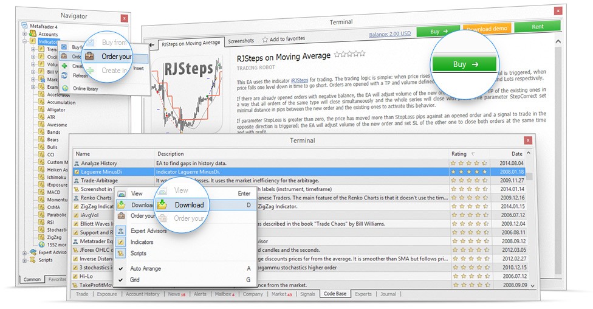Viewport: 593px width, 309px height.
Task: Click the back arrow in Terminal market window
Action: [151, 44]
